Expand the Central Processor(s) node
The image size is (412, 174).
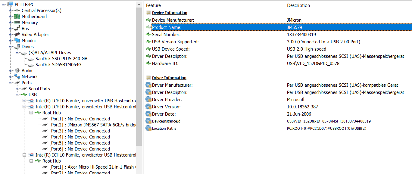11,11
